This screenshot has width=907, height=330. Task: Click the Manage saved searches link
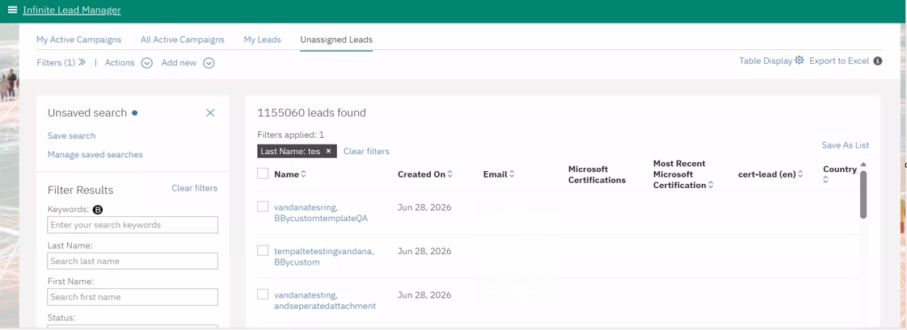95,155
